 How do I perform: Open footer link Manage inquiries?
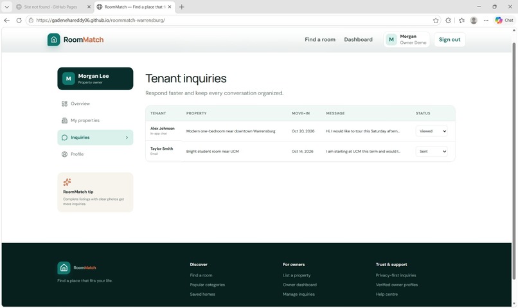coord(298,294)
